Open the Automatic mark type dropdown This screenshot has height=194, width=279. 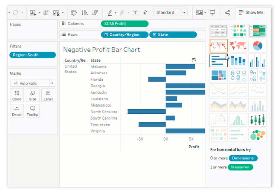(x=32, y=83)
